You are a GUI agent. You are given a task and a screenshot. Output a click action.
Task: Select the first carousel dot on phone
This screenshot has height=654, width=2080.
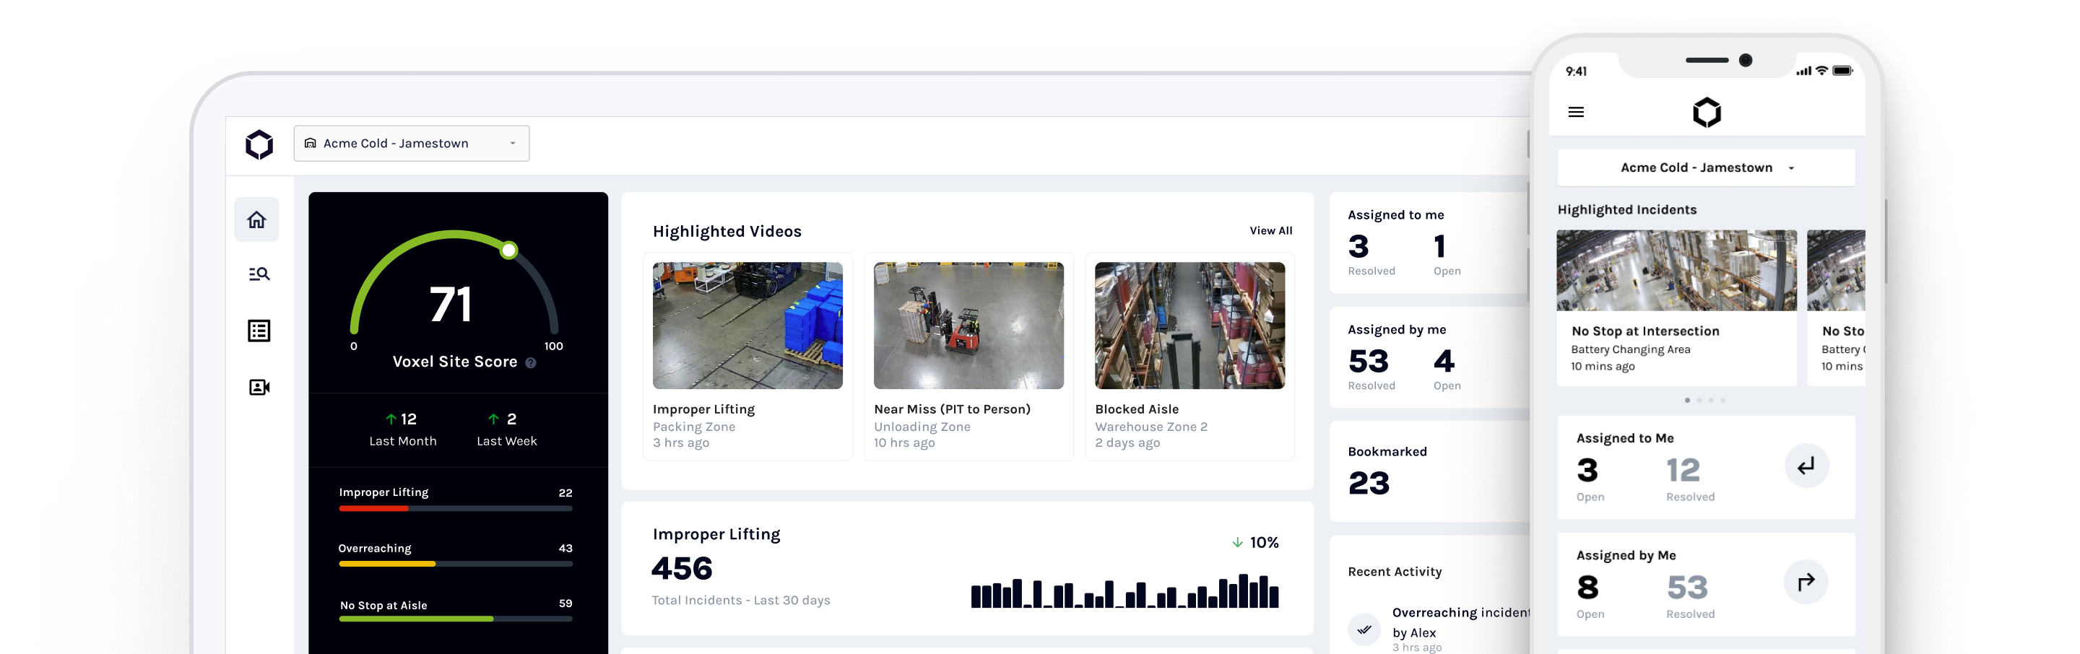pyautogui.click(x=1687, y=401)
